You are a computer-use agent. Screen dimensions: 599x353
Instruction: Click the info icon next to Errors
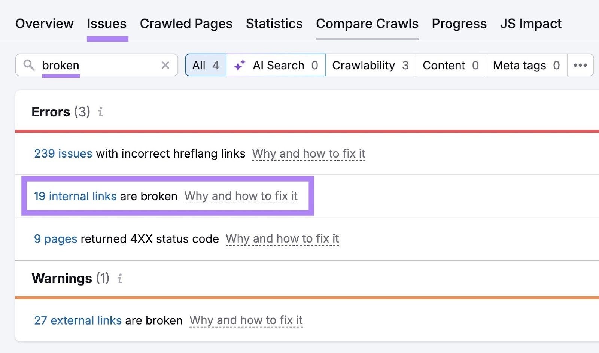[x=100, y=112]
